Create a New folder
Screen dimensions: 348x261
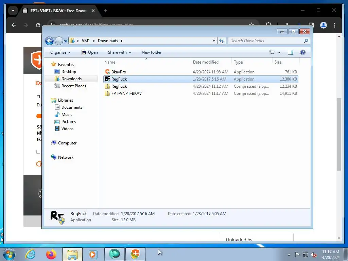(x=152, y=52)
